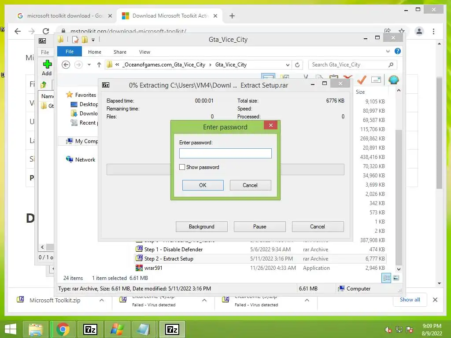Switch Explorer to details view icon

(386, 278)
